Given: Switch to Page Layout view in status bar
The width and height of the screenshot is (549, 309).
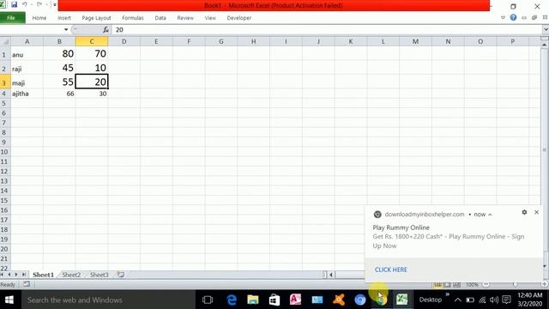Looking at the screenshot, I should 447,284.
